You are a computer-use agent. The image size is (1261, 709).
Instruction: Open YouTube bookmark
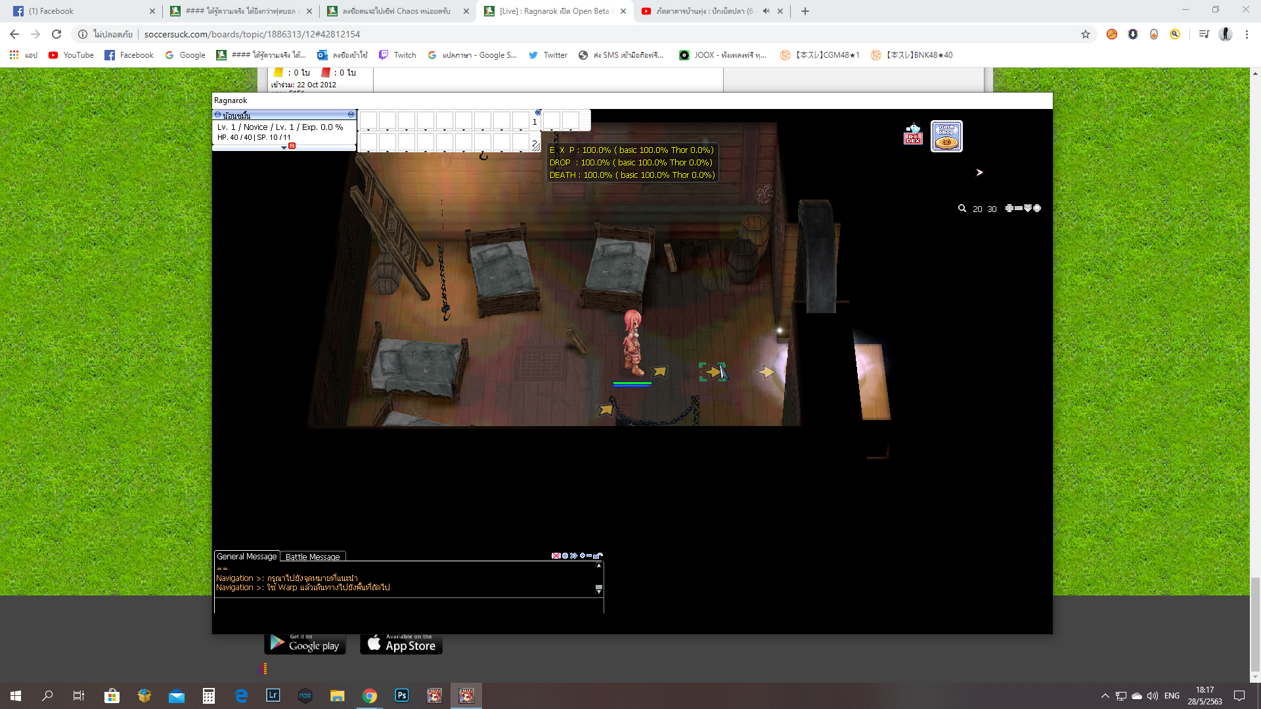tap(71, 55)
